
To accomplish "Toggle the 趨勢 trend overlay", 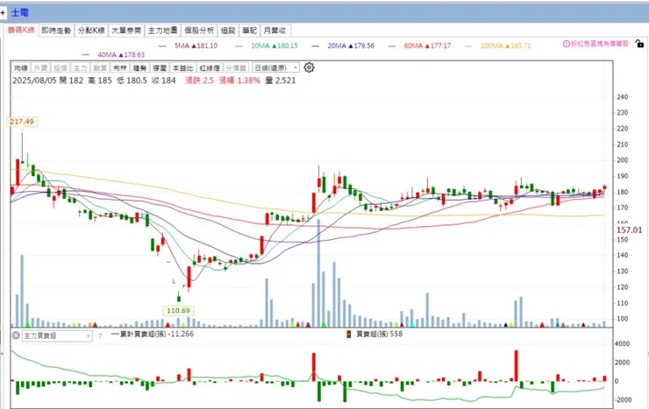I will click(140, 67).
